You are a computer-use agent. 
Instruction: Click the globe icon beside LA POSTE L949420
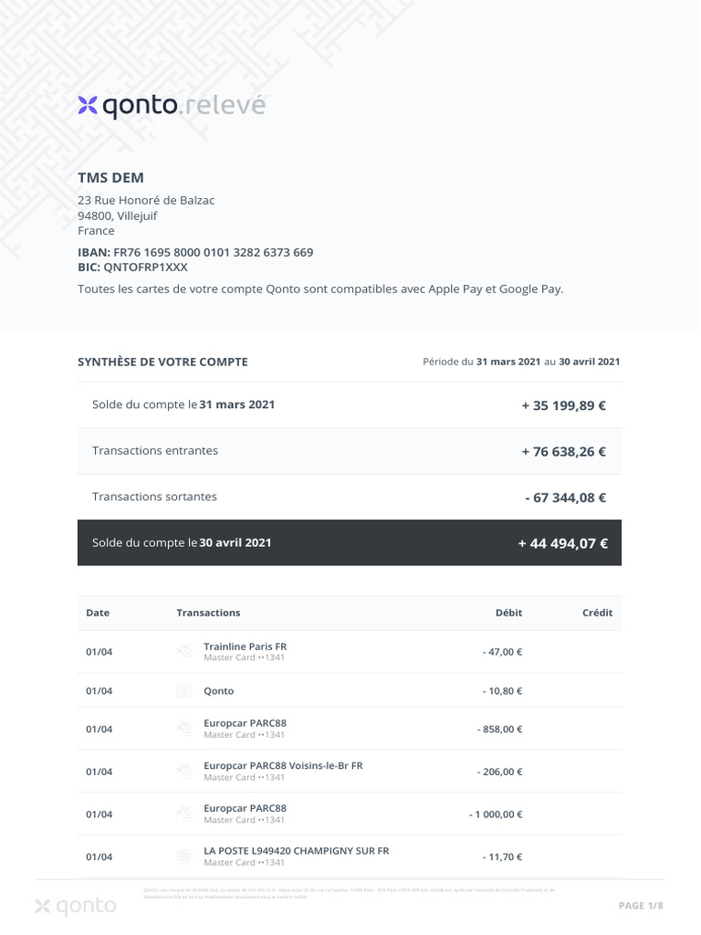coord(183,856)
